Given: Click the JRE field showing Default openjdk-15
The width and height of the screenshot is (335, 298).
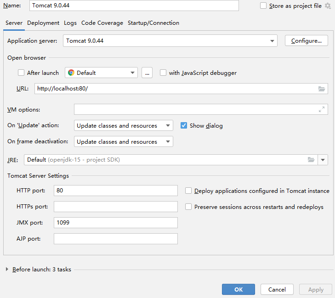Looking at the screenshot, I should [x=171, y=160].
